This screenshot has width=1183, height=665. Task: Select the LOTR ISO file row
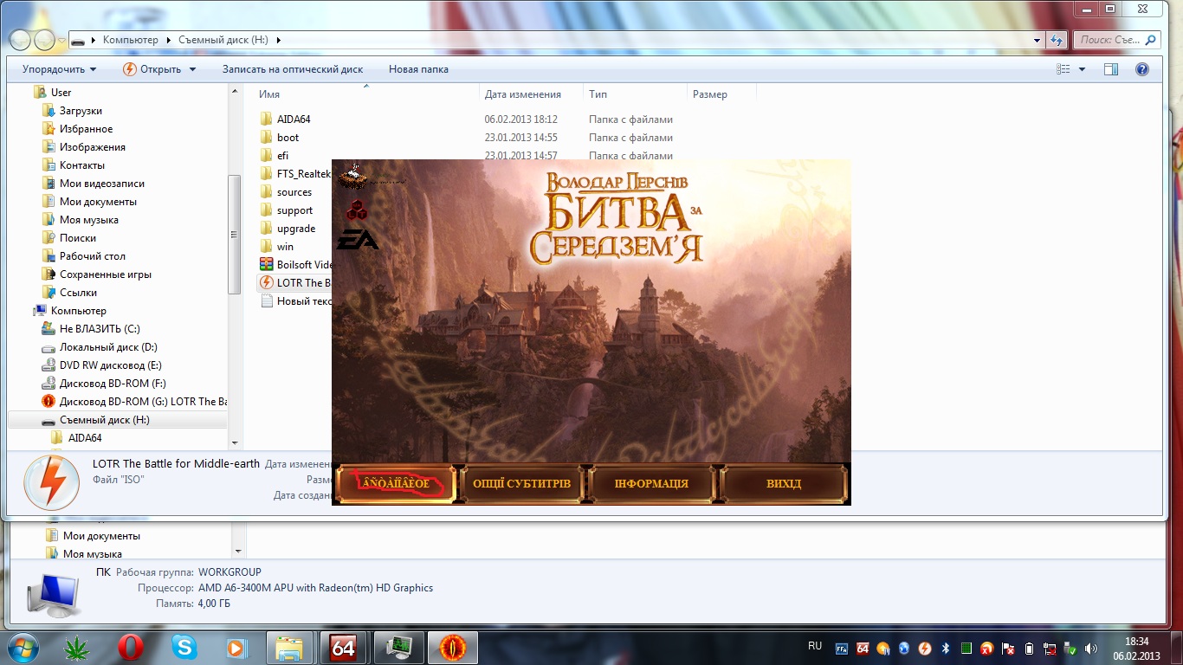295,283
